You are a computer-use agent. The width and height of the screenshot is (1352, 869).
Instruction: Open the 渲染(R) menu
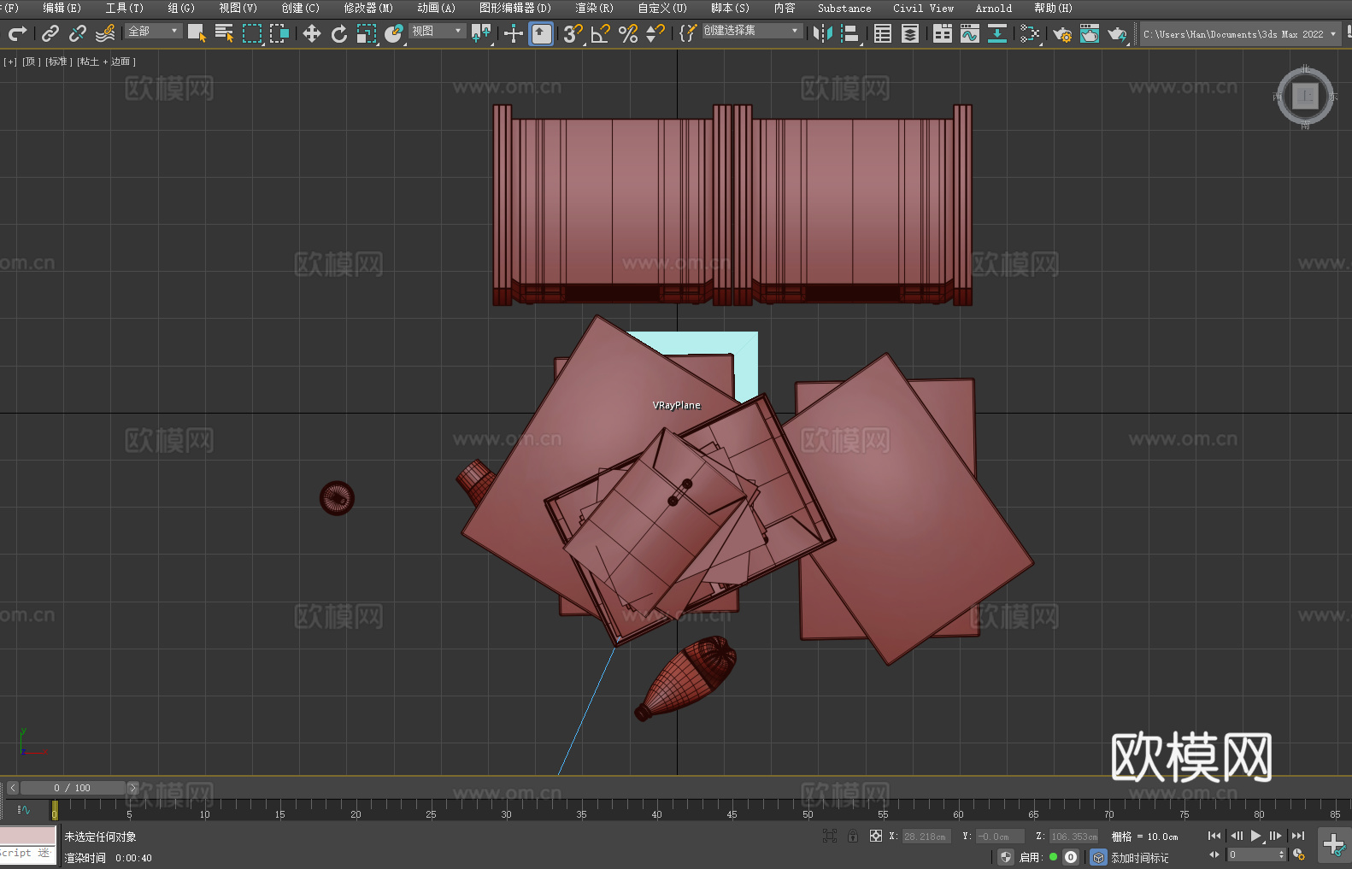[x=594, y=8]
